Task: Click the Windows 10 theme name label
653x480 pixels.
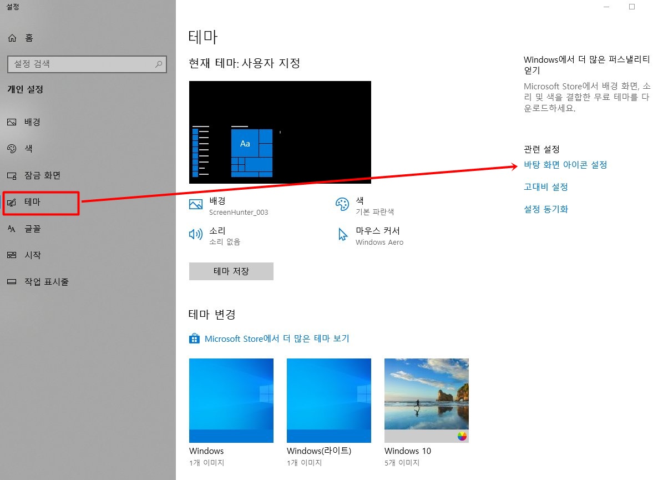Action: (408, 451)
